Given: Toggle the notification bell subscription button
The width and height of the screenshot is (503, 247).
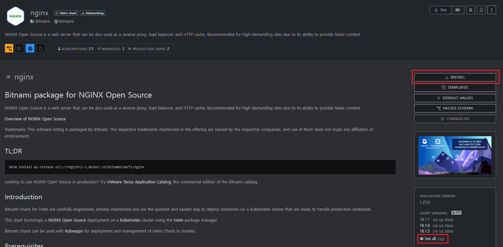Looking at the screenshot, I should [x=471, y=10].
